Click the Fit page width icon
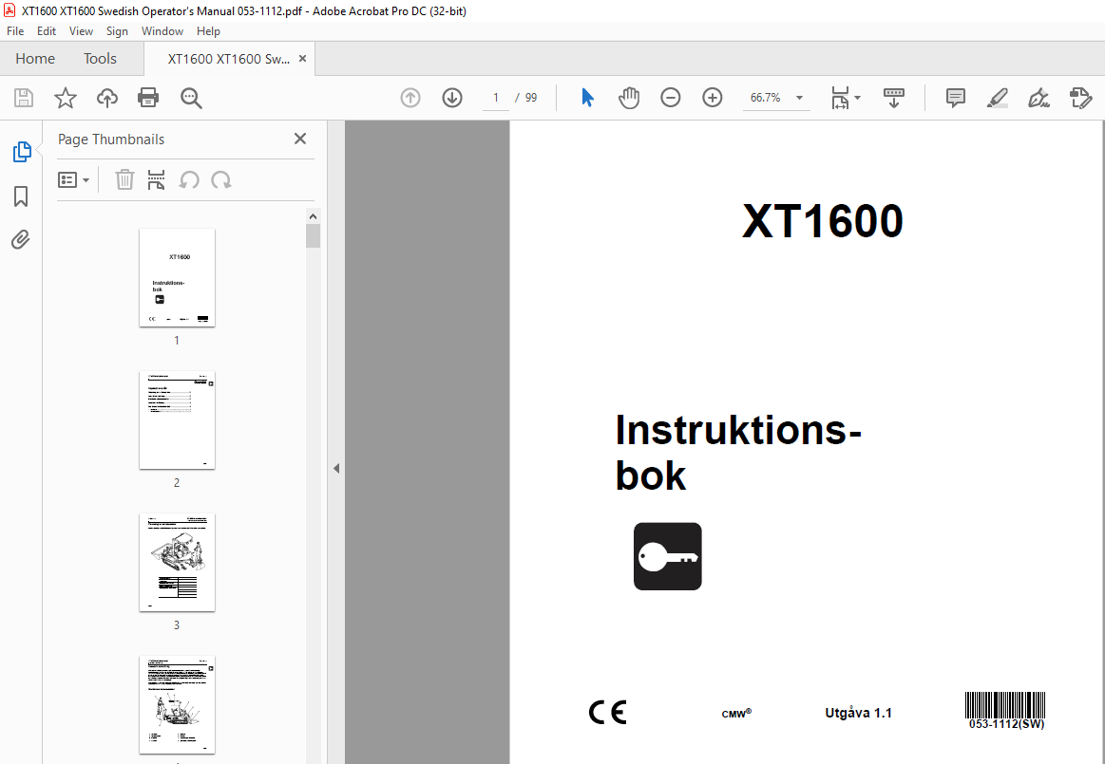 (x=840, y=98)
